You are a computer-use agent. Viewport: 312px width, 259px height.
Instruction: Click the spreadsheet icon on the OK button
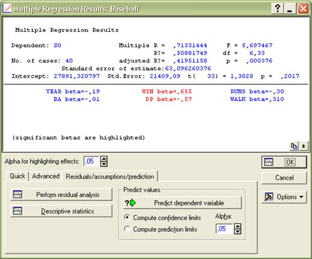click(269, 162)
